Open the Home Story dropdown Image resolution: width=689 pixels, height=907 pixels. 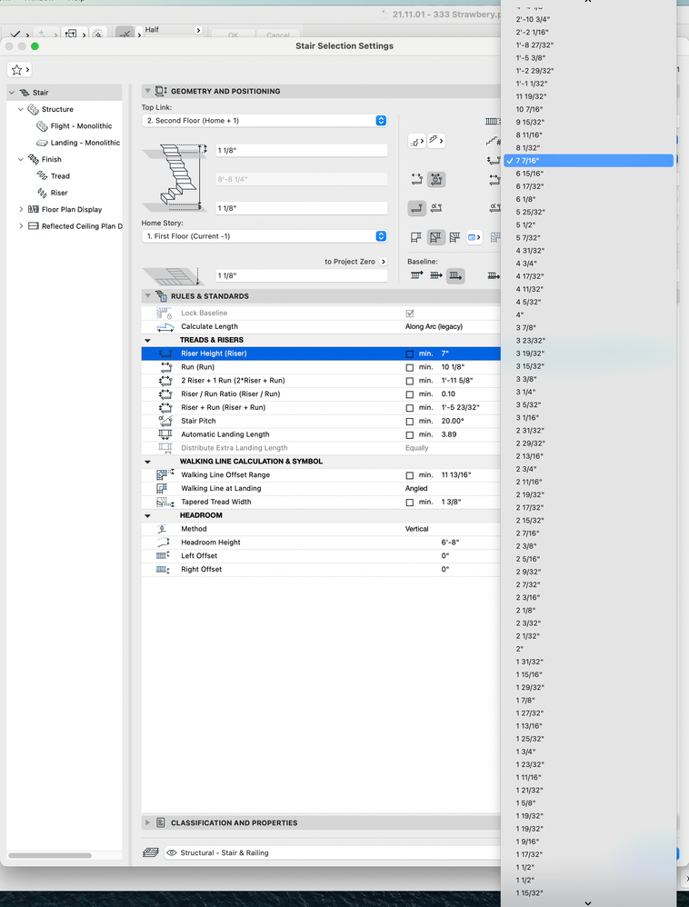265,236
